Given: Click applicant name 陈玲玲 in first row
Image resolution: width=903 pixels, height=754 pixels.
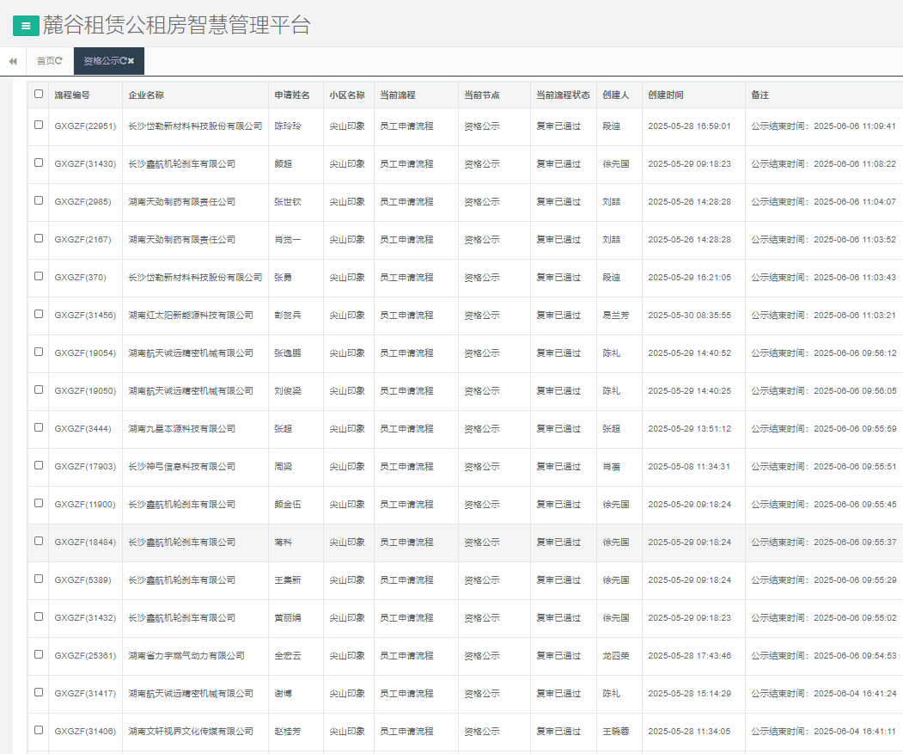Looking at the screenshot, I should pos(288,126).
